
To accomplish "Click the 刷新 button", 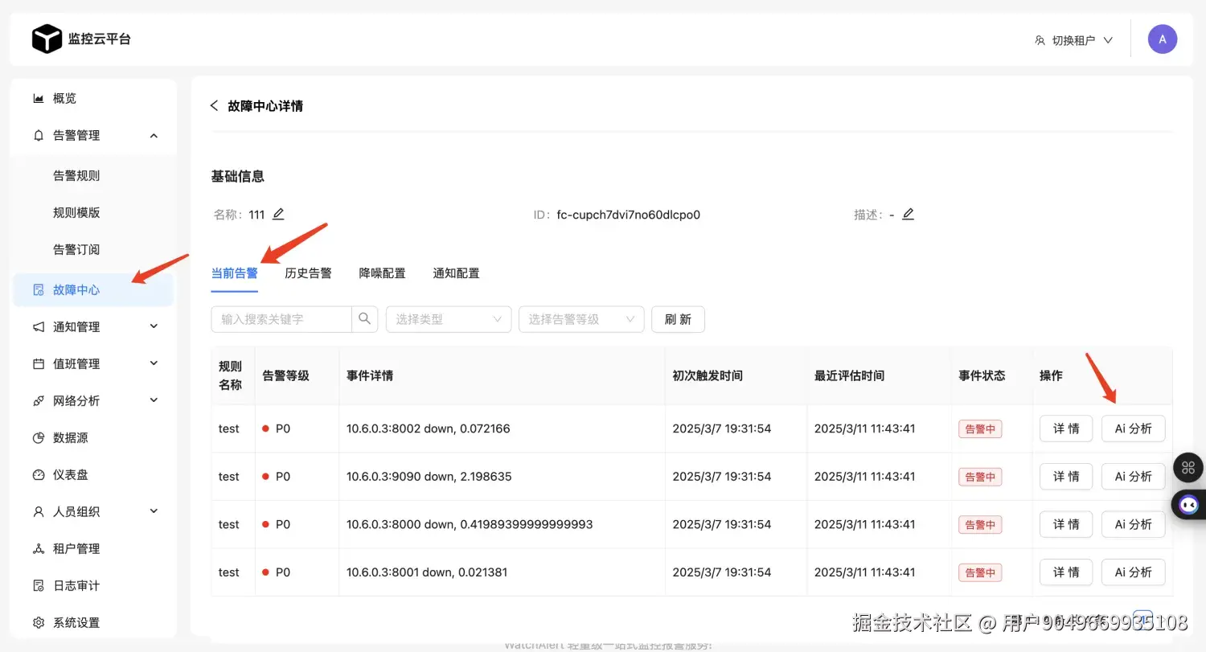I will 678,319.
